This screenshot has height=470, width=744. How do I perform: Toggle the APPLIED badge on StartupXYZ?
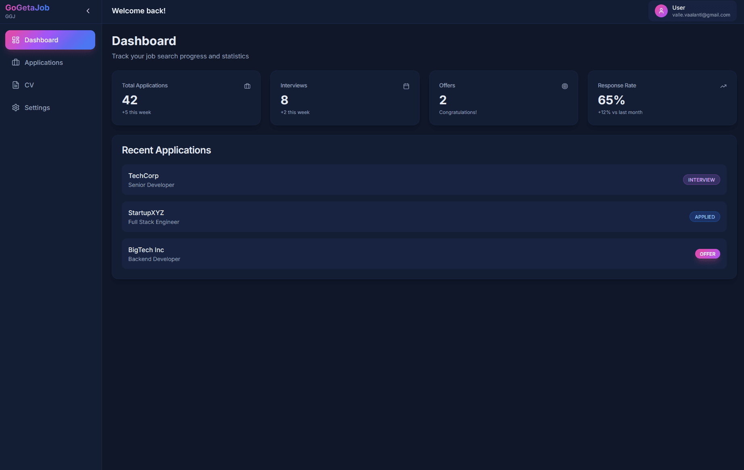click(704, 217)
